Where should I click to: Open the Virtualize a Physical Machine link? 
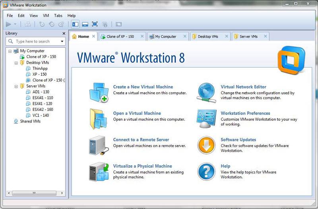(142, 166)
